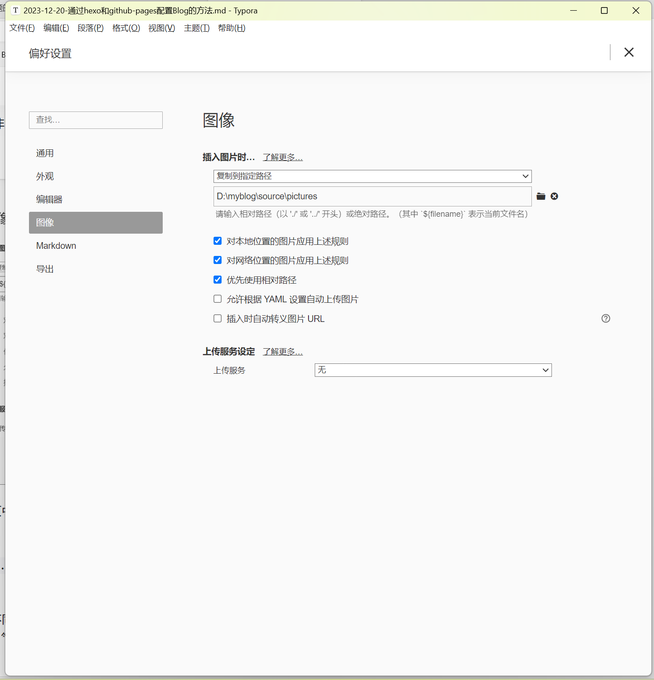654x680 pixels.
Task: Select 外观 settings category
Action: tap(96, 176)
